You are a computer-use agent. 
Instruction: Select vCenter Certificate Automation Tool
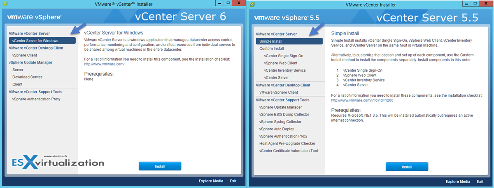288,151
